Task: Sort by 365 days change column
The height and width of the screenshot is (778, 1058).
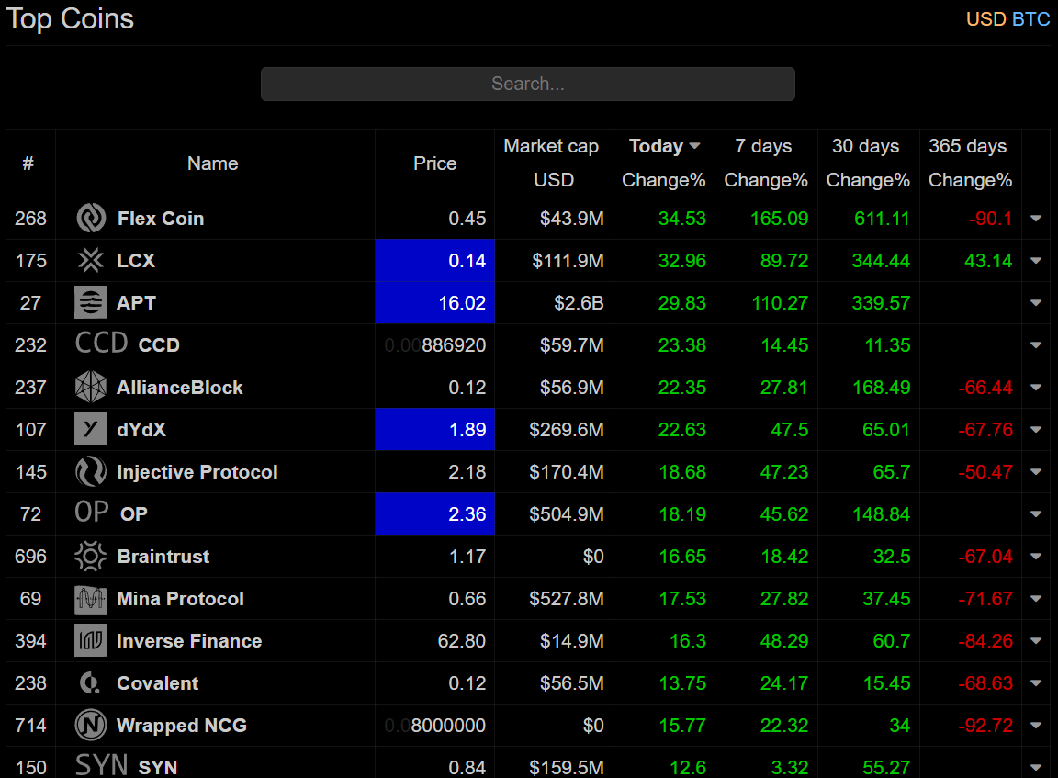Action: tap(970, 146)
